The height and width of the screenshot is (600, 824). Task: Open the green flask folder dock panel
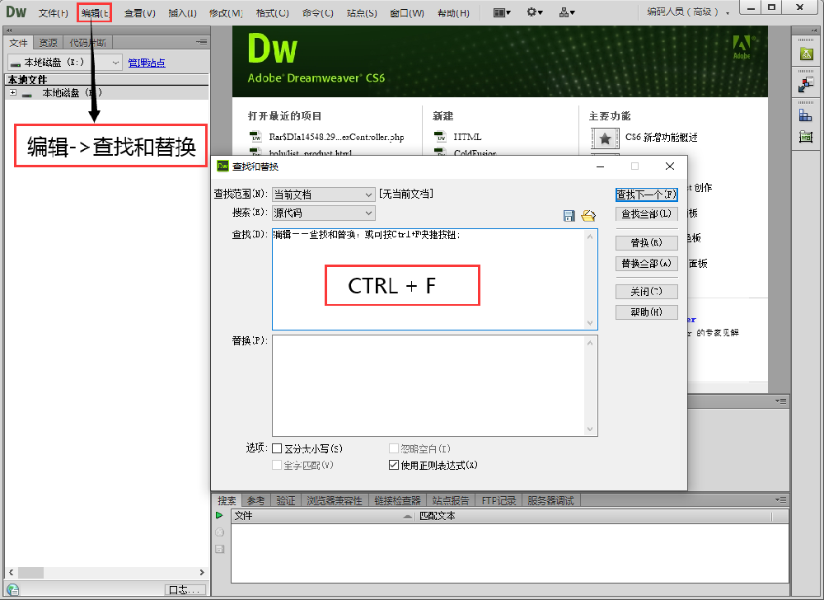[807, 53]
